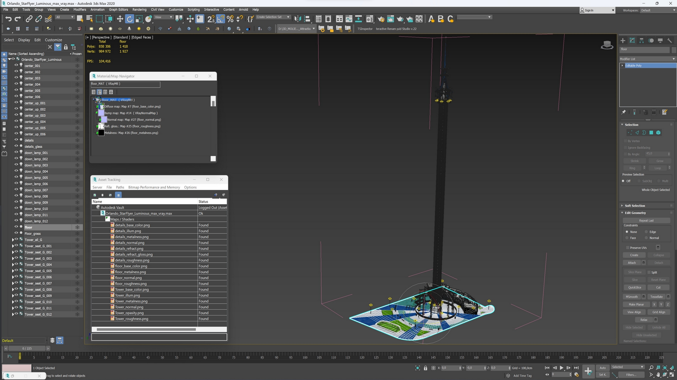Open the View reference coordinate dropdown
The image size is (677, 380).
[x=164, y=17]
